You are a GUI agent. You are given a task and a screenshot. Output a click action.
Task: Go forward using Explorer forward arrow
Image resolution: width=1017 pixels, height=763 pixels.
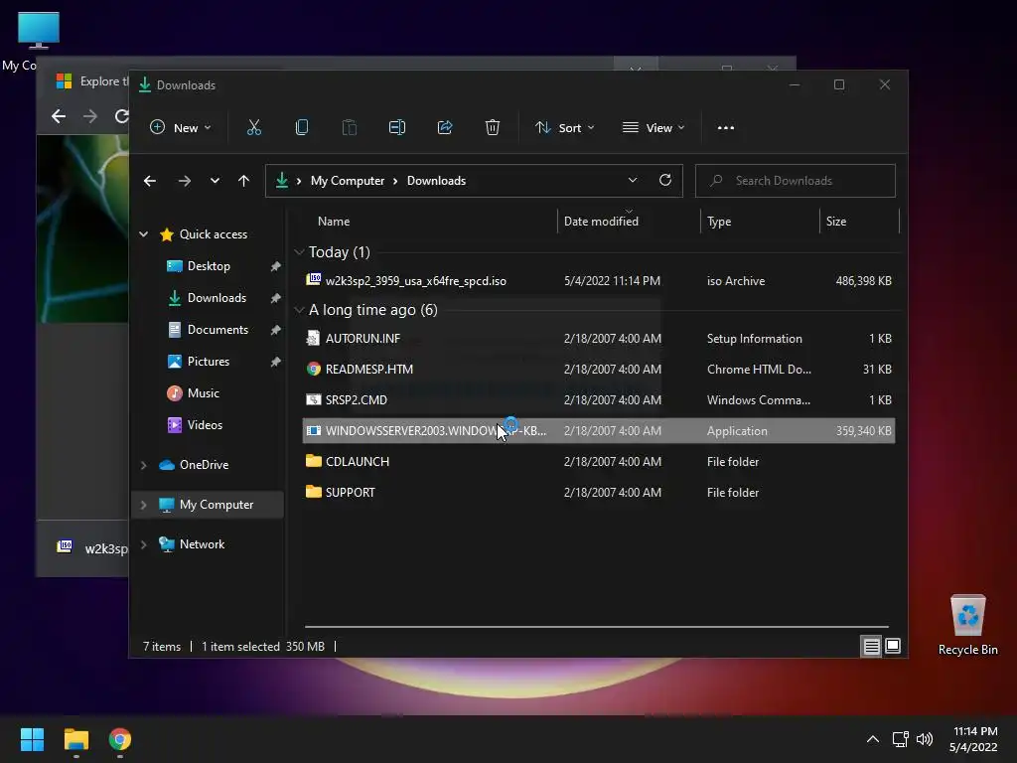tap(185, 181)
